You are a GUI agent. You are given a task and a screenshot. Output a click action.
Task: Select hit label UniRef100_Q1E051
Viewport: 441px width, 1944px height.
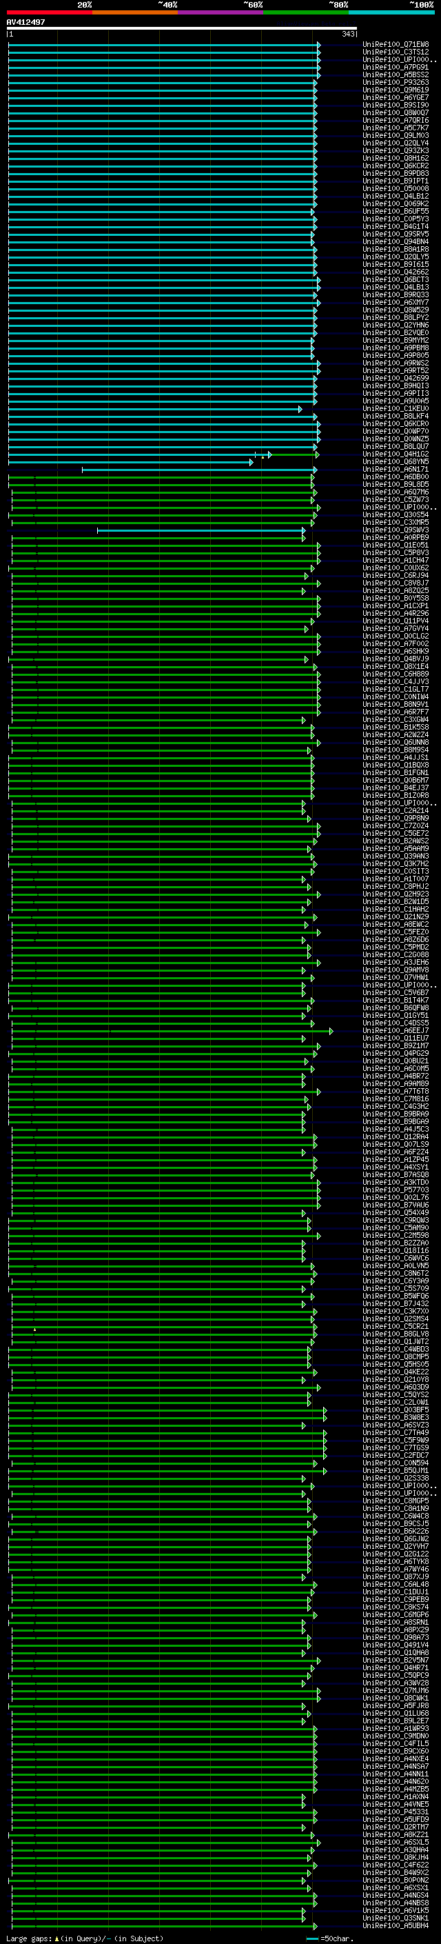(x=396, y=545)
